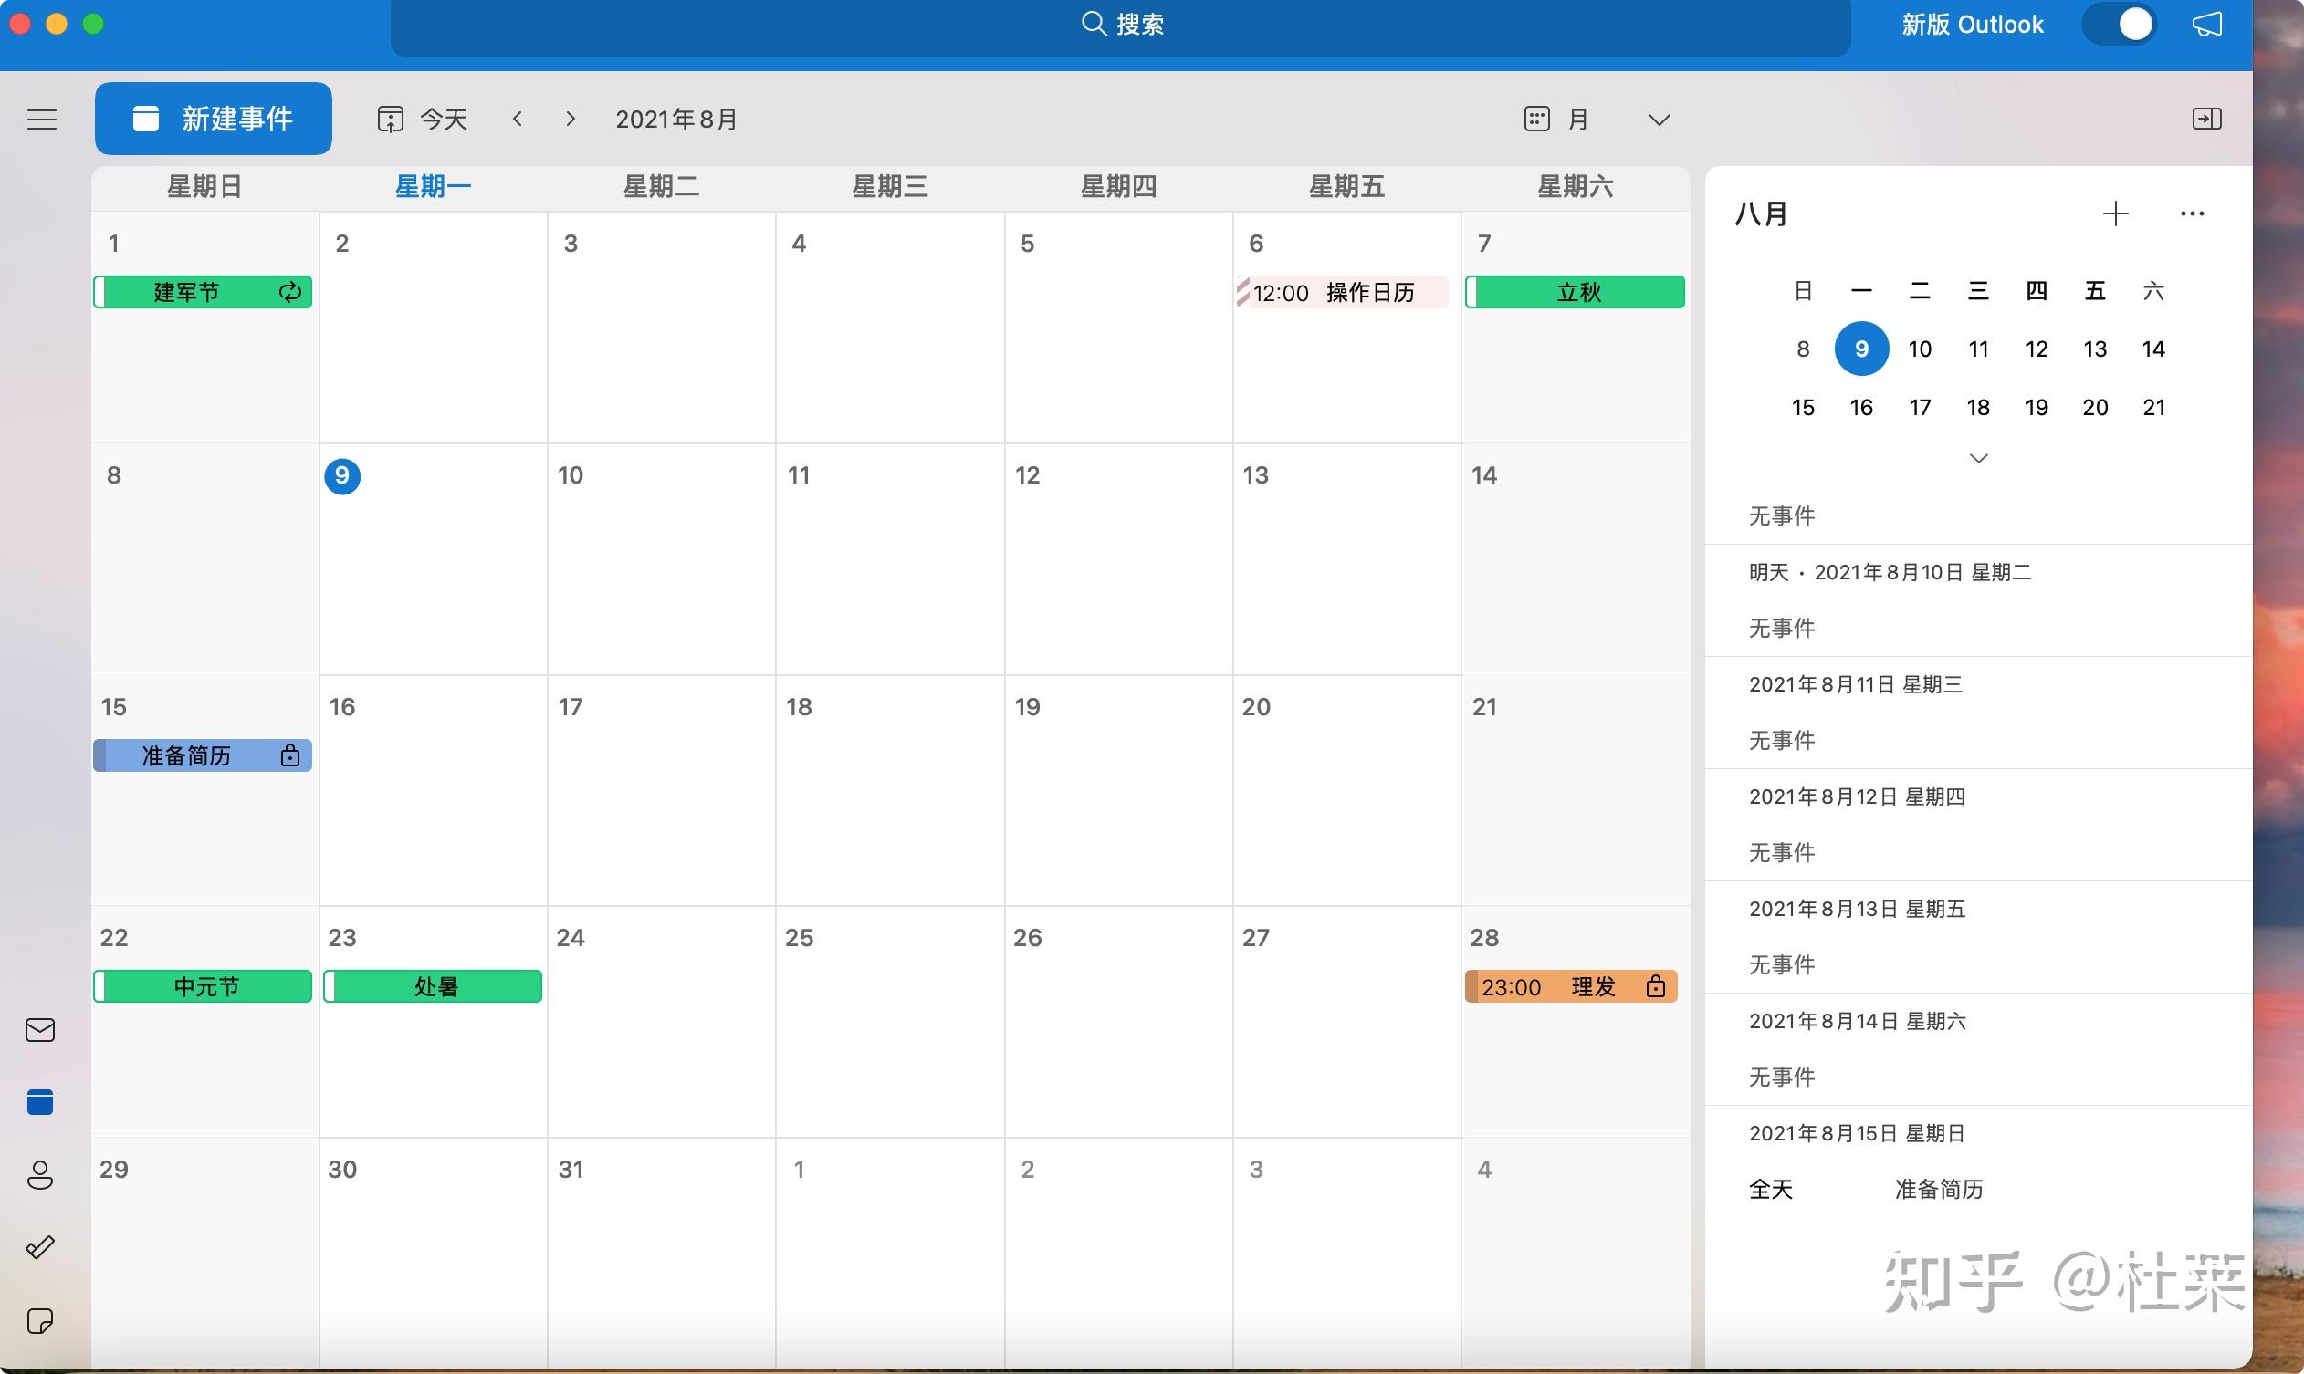The image size is (2304, 1374).
Task: Open the view dropdown next to 月
Action: (1659, 119)
